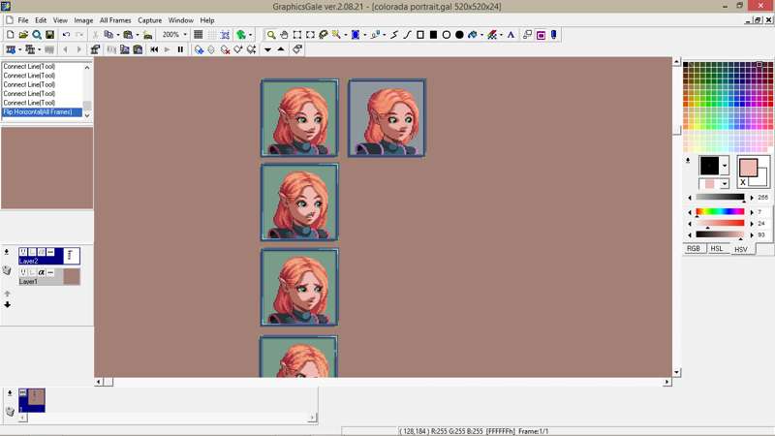Open a file with the folder icon
This screenshot has width=775, height=436.
[x=23, y=35]
